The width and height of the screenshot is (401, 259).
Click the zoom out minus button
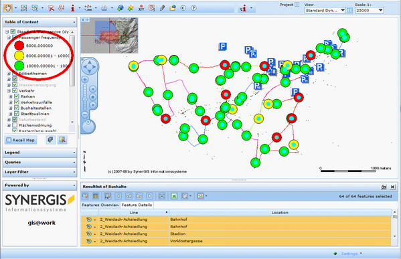[85, 114]
